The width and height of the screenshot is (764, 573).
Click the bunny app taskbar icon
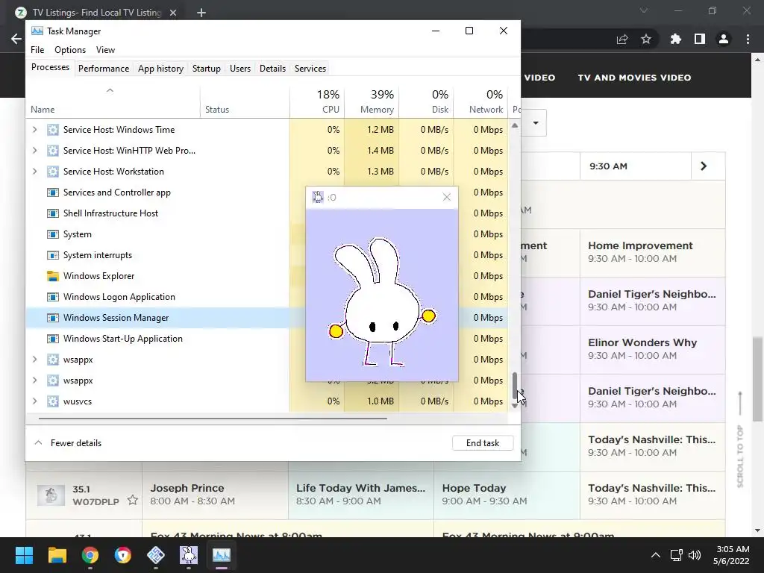tap(189, 555)
